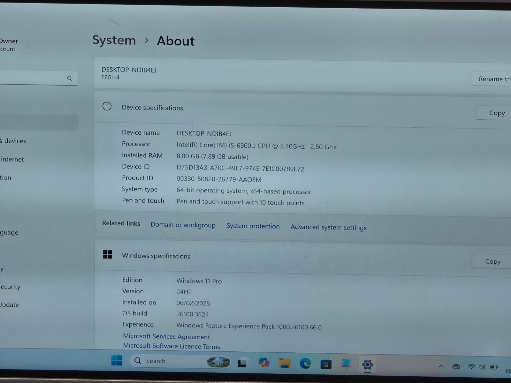Click the i5-6300U processor value
This screenshot has height=383, width=511.
pyautogui.click(x=257, y=146)
